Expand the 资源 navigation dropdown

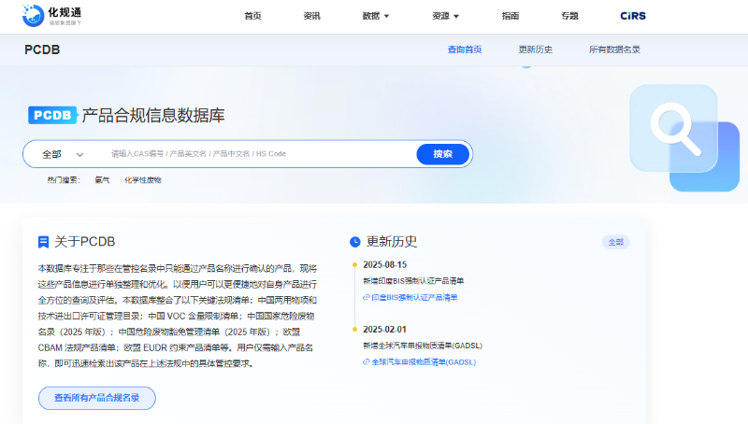pyautogui.click(x=447, y=16)
